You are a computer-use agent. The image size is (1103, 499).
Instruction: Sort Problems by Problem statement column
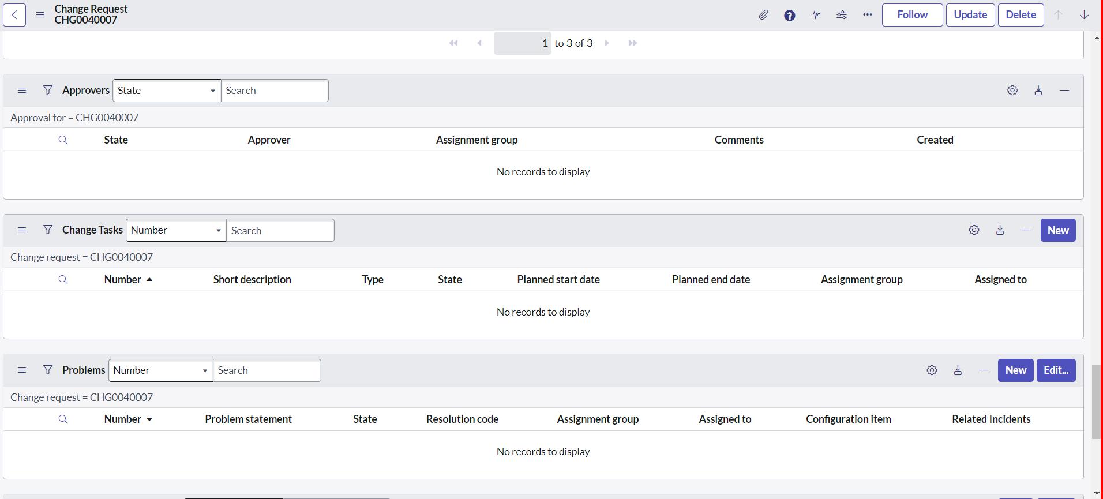[248, 419]
